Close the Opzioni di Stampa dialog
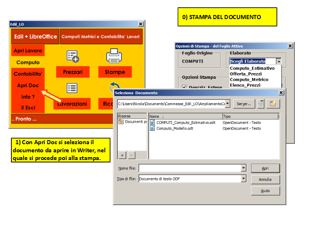The height and width of the screenshot is (227, 322). click(290, 46)
